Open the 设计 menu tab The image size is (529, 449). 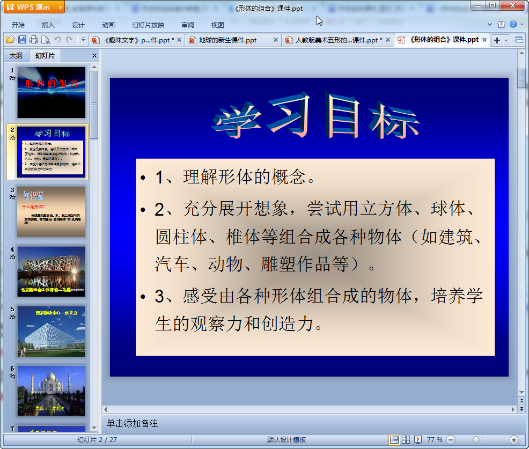[x=78, y=25]
